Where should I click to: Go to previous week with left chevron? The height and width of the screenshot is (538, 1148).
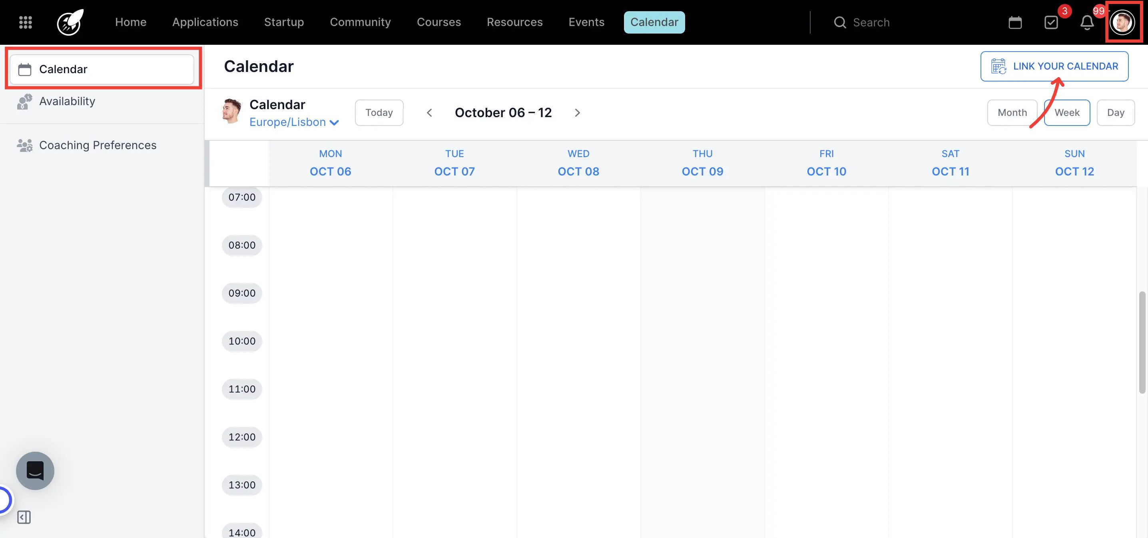(x=429, y=112)
